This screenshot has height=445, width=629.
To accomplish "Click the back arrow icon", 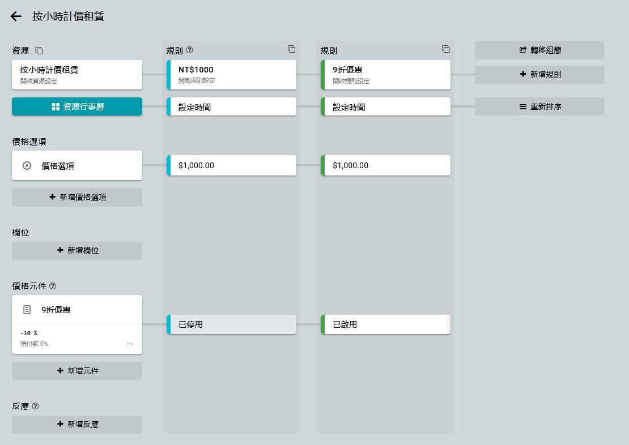I will pos(16,16).
